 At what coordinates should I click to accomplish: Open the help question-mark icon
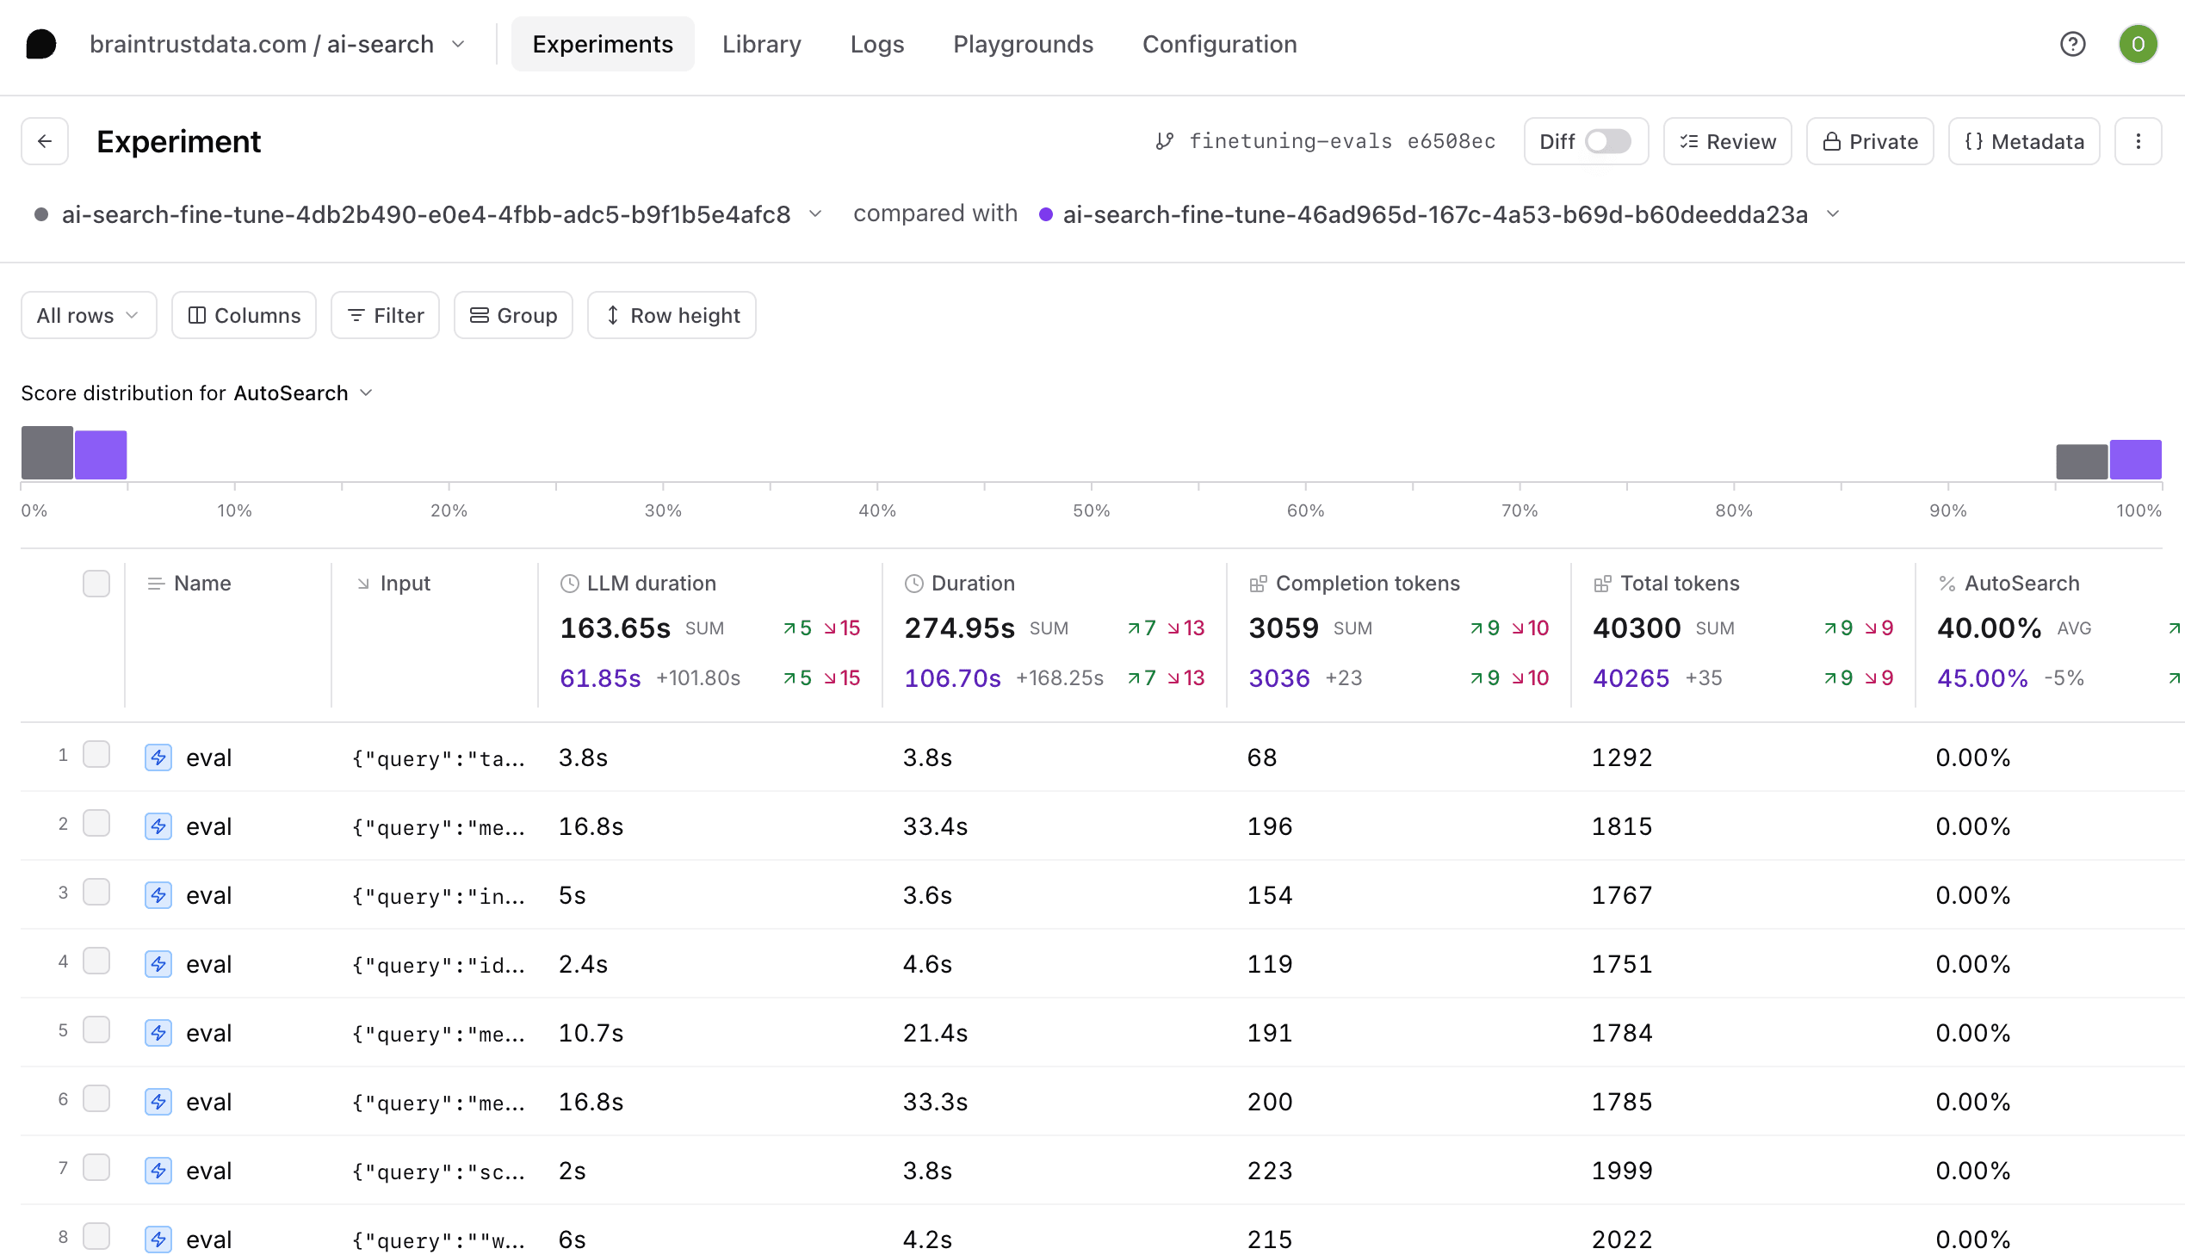pyautogui.click(x=2072, y=44)
